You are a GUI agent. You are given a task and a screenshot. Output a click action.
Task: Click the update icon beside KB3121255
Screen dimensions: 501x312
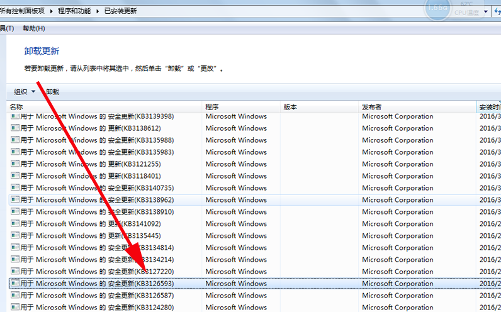(x=15, y=164)
